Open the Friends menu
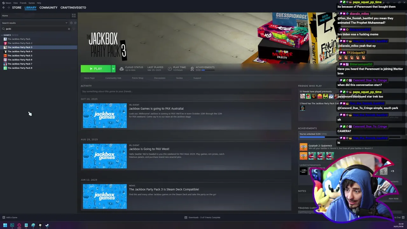This screenshot has width=407, height=229. tap(23, 3)
